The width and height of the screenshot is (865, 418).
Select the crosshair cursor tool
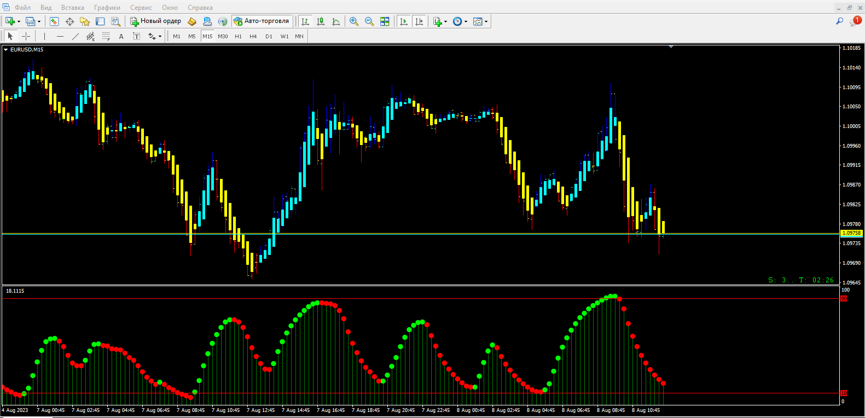[26, 36]
